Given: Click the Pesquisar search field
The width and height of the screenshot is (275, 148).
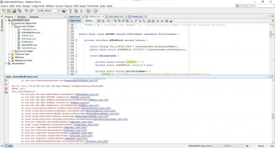Looking at the screenshot, I should click(x=255, y=6).
